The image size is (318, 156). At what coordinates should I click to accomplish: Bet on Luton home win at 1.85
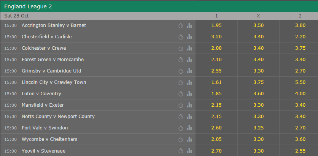click(x=216, y=94)
